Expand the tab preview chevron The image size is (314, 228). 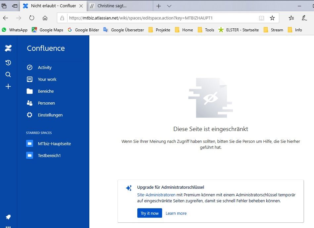[x=169, y=6]
